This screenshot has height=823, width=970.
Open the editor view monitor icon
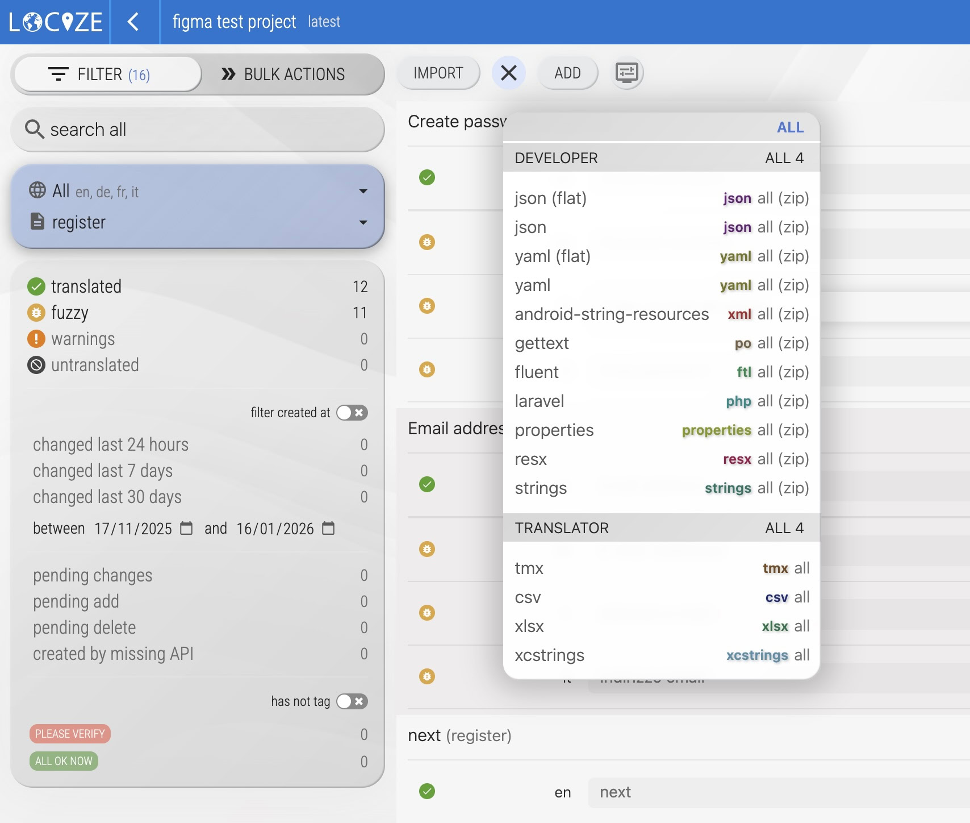[x=627, y=73]
